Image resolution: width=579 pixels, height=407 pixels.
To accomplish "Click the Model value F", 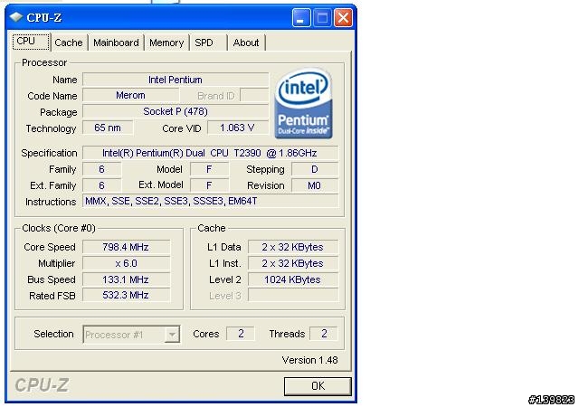I will pyautogui.click(x=209, y=169).
